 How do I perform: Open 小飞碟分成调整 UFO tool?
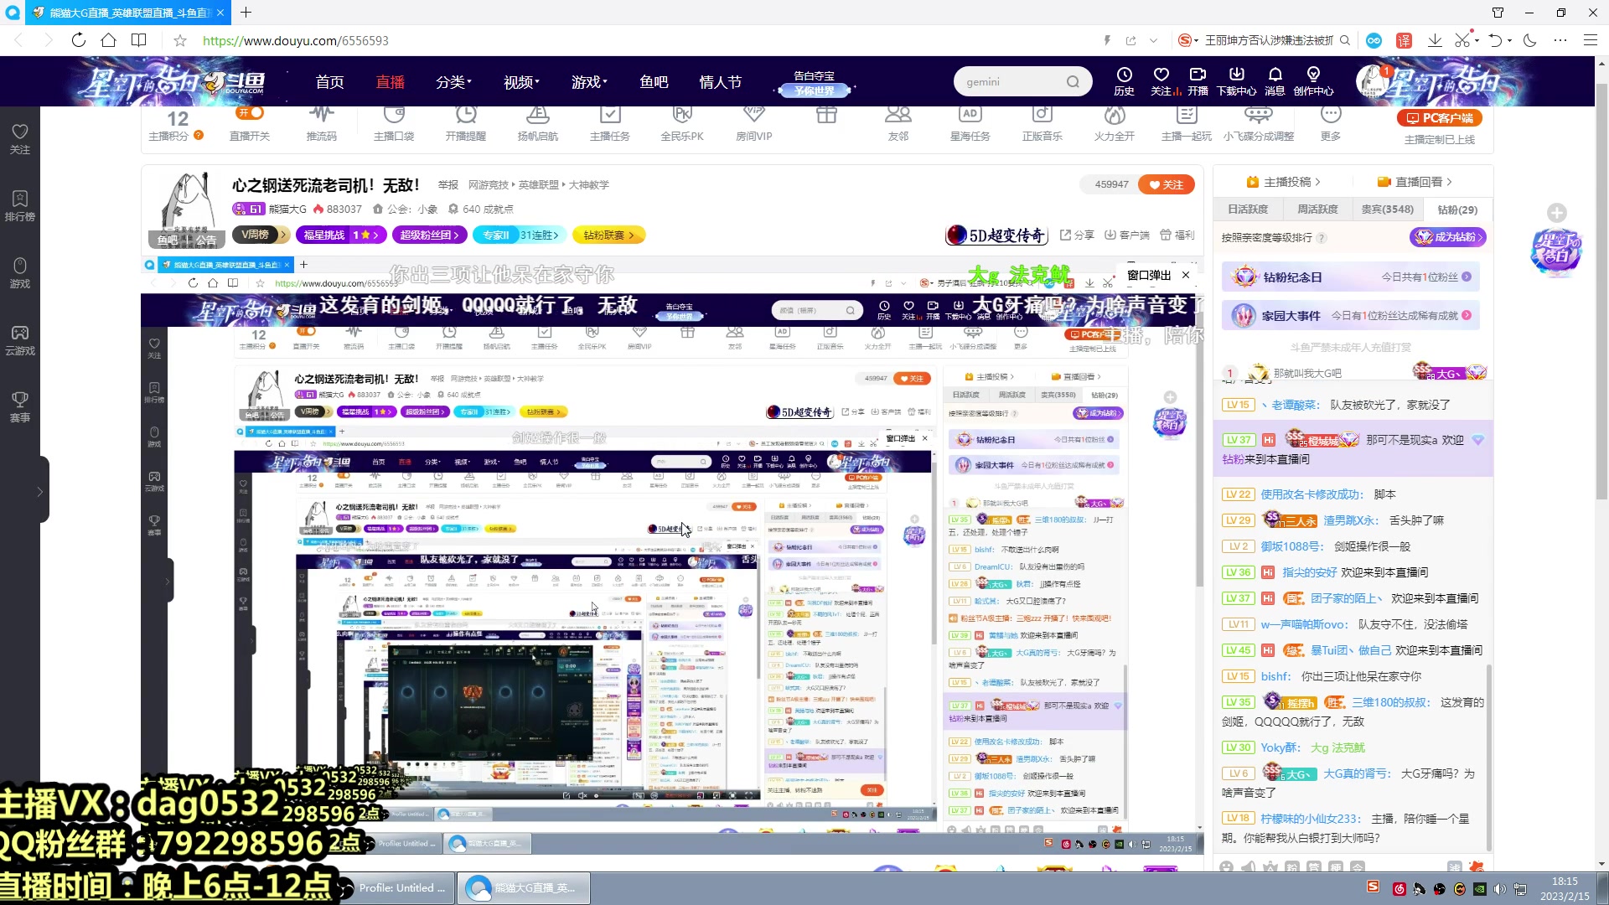1259,123
